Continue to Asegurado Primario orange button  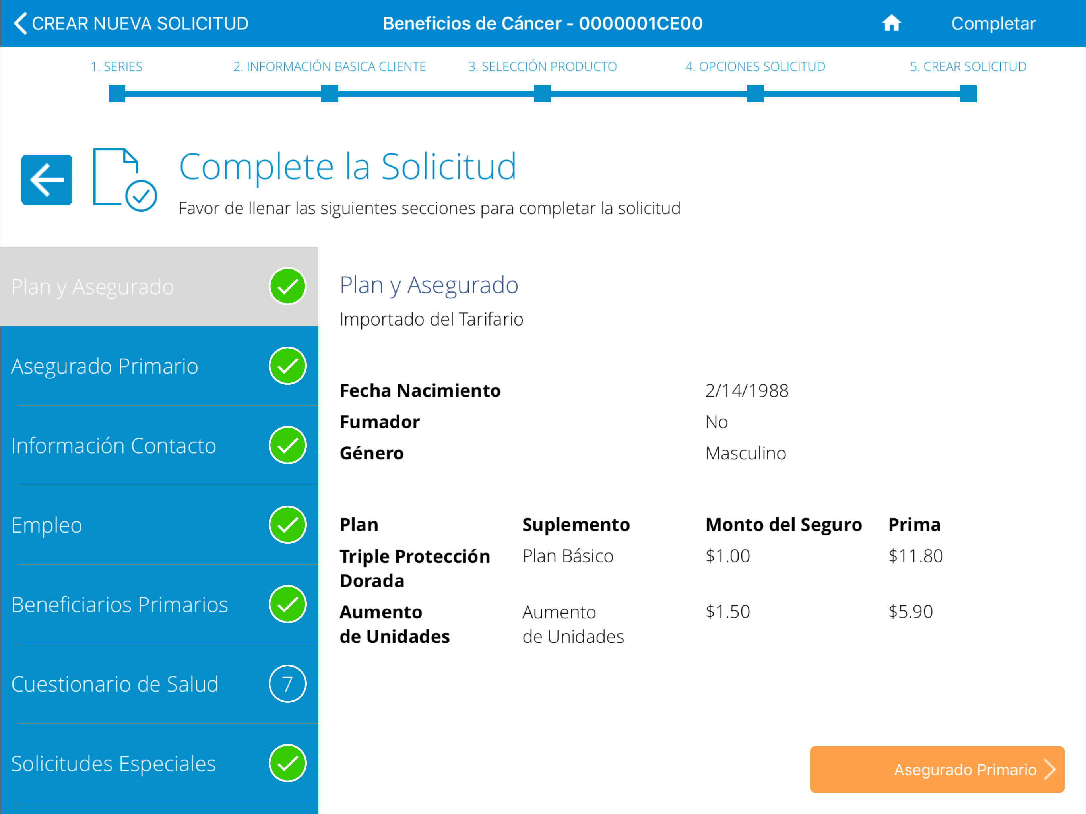coord(937,769)
